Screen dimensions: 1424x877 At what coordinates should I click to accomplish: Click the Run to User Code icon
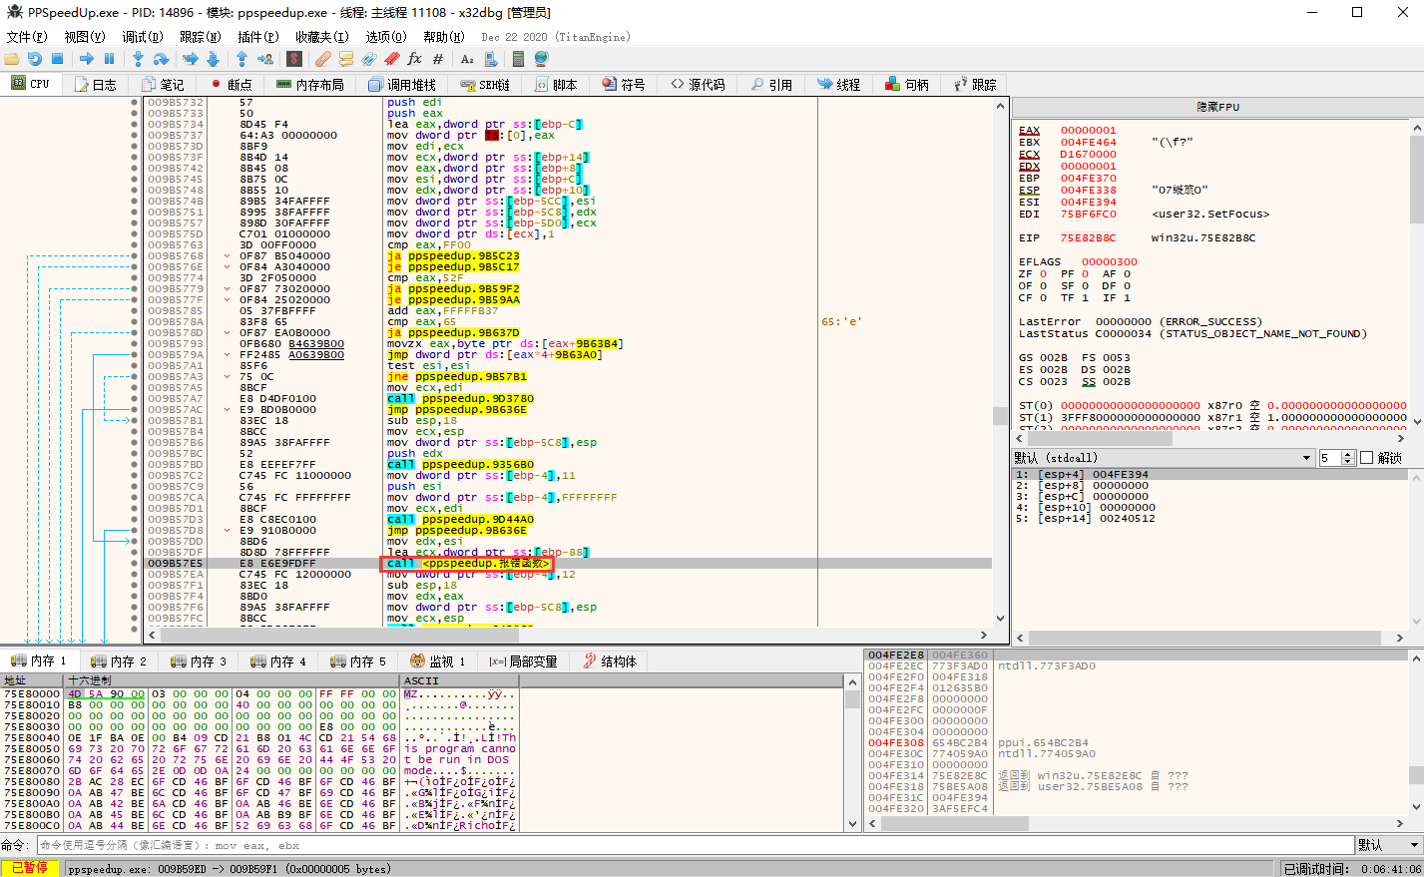point(264,59)
